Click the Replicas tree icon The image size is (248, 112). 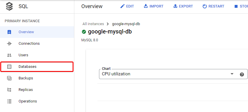[x=9, y=90]
